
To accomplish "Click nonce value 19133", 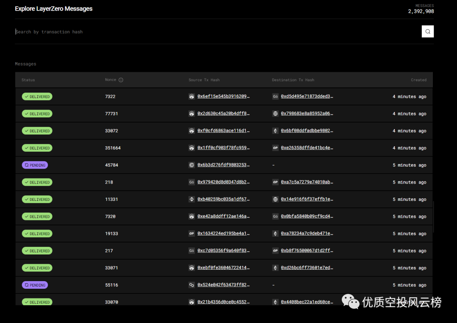I will coord(112,234).
